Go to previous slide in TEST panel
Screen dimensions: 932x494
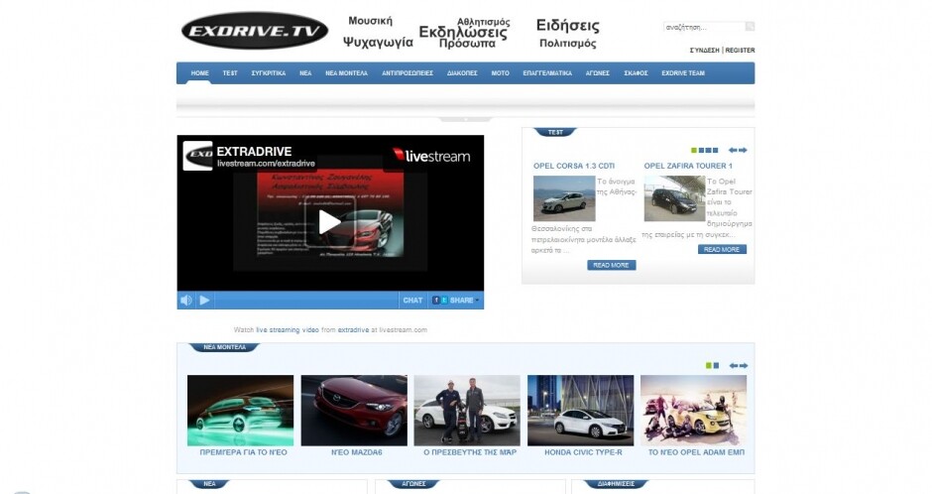coord(733,151)
